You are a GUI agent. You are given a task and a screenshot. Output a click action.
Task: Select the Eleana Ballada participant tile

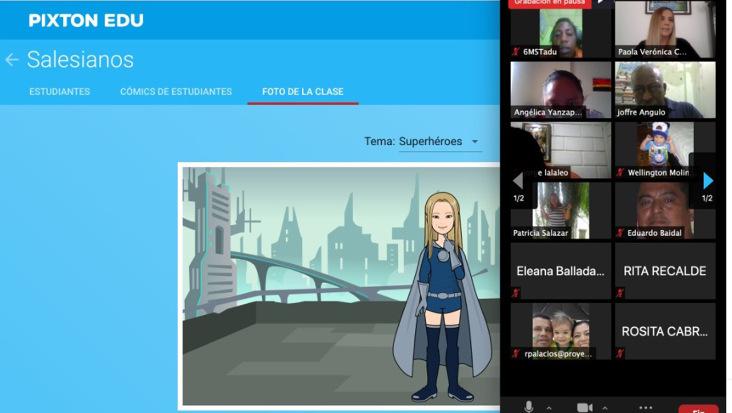pos(561,271)
